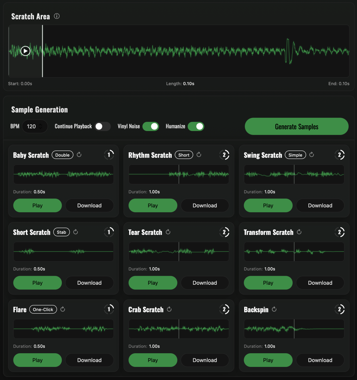The height and width of the screenshot is (380, 357).
Task: Click the white selection end marker in waveform
Action: 43,51
